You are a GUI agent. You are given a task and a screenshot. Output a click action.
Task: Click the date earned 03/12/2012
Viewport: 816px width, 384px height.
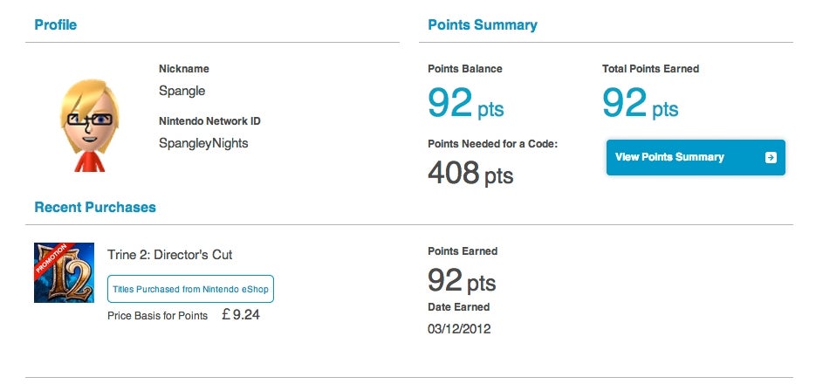tap(459, 329)
